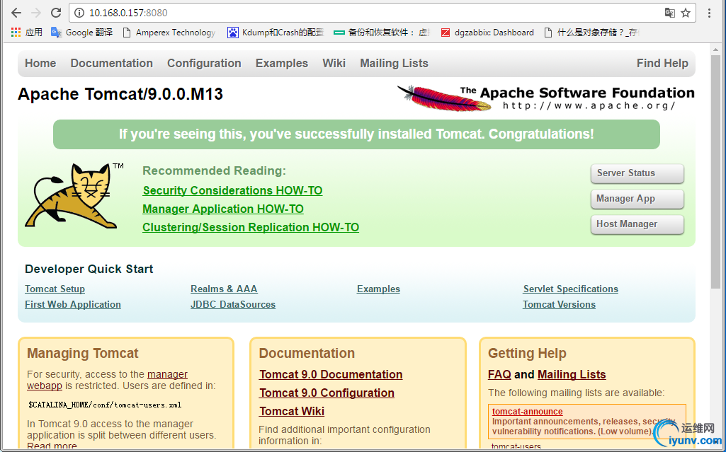Click the scrollbar up arrow
Image resolution: width=726 pixels, height=452 pixels.
pos(715,49)
